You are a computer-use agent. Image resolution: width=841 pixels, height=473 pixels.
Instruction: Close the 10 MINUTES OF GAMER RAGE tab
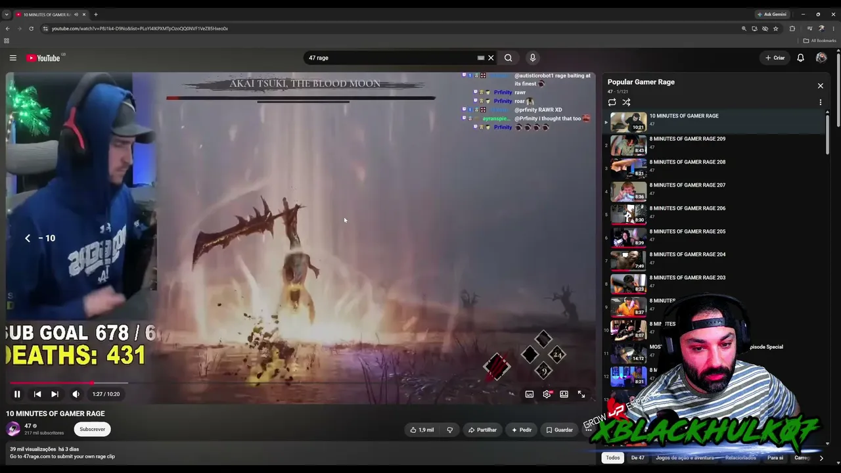point(83,14)
